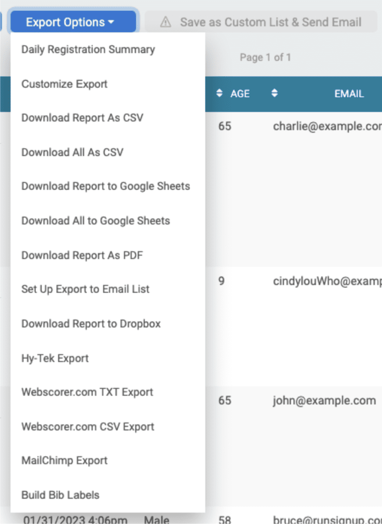Select Daily Registration Summary
The height and width of the screenshot is (525, 382).
point(88,49)
